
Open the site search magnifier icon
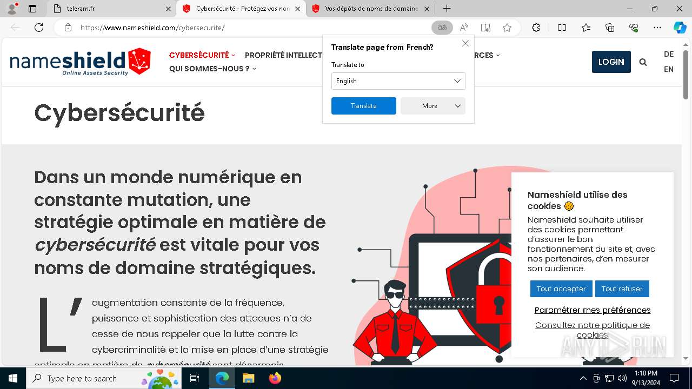point(643,62)
